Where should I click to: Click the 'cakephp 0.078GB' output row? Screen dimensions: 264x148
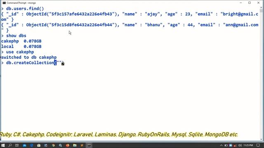click(21, 41)
